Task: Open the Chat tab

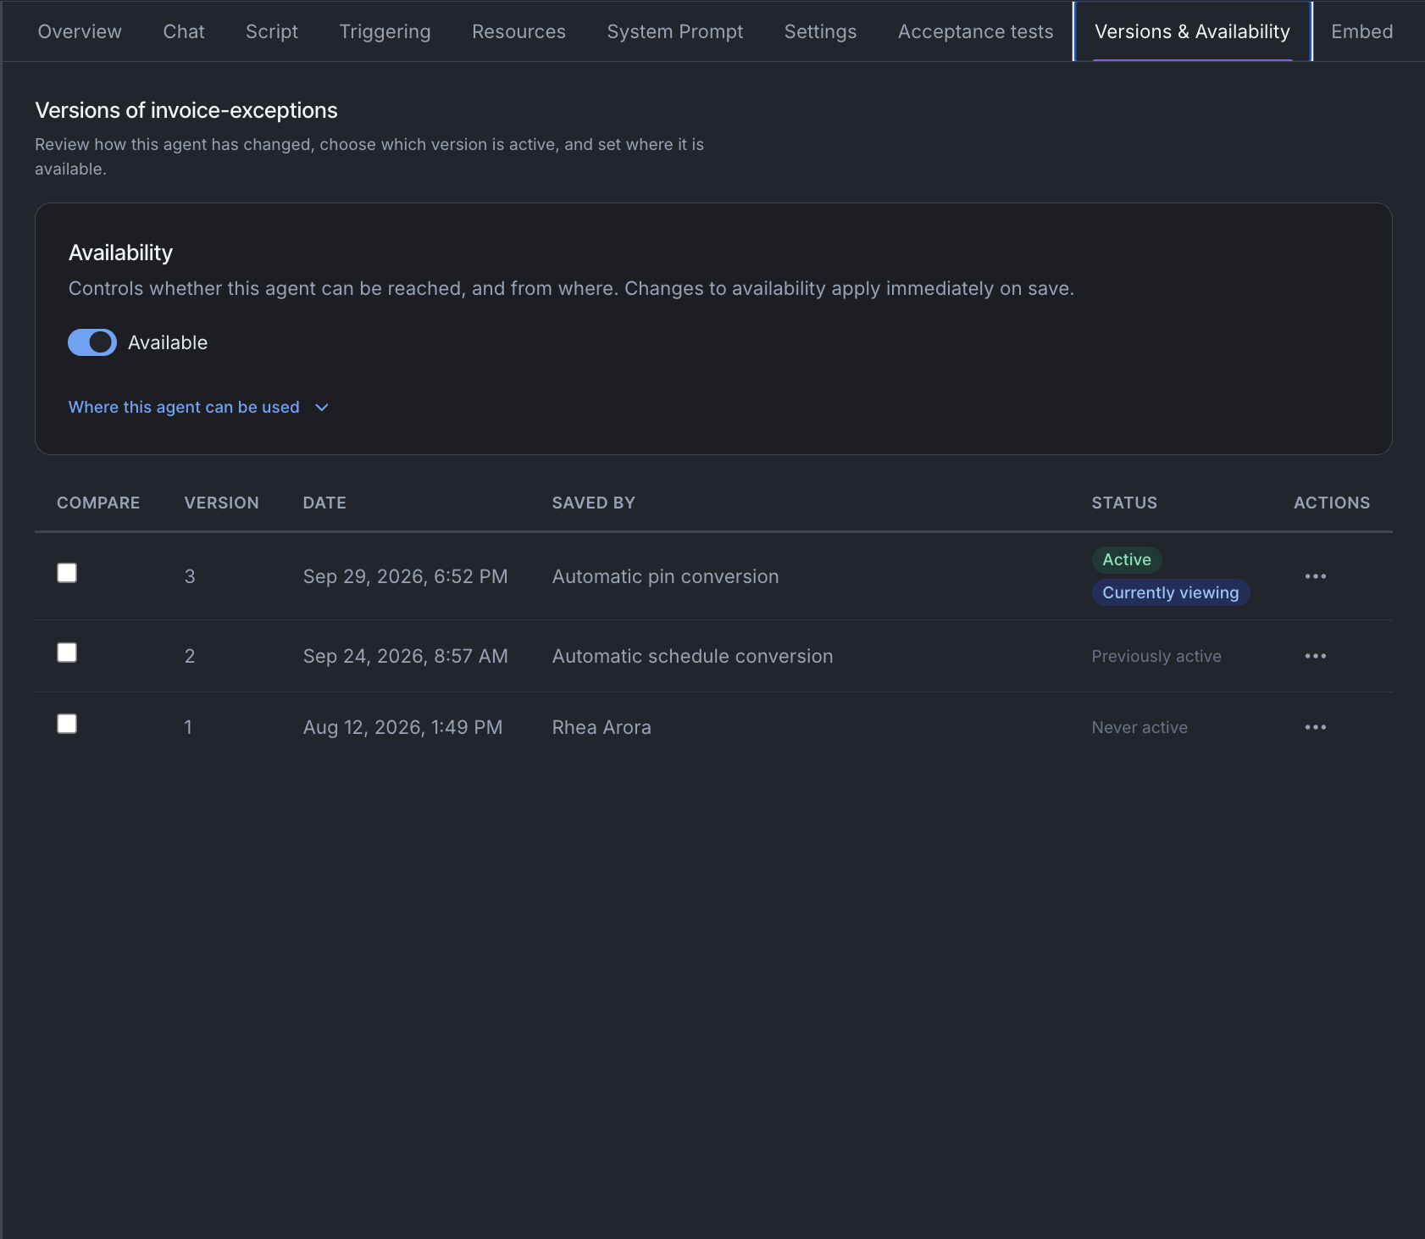Action: tap(184, 31)
